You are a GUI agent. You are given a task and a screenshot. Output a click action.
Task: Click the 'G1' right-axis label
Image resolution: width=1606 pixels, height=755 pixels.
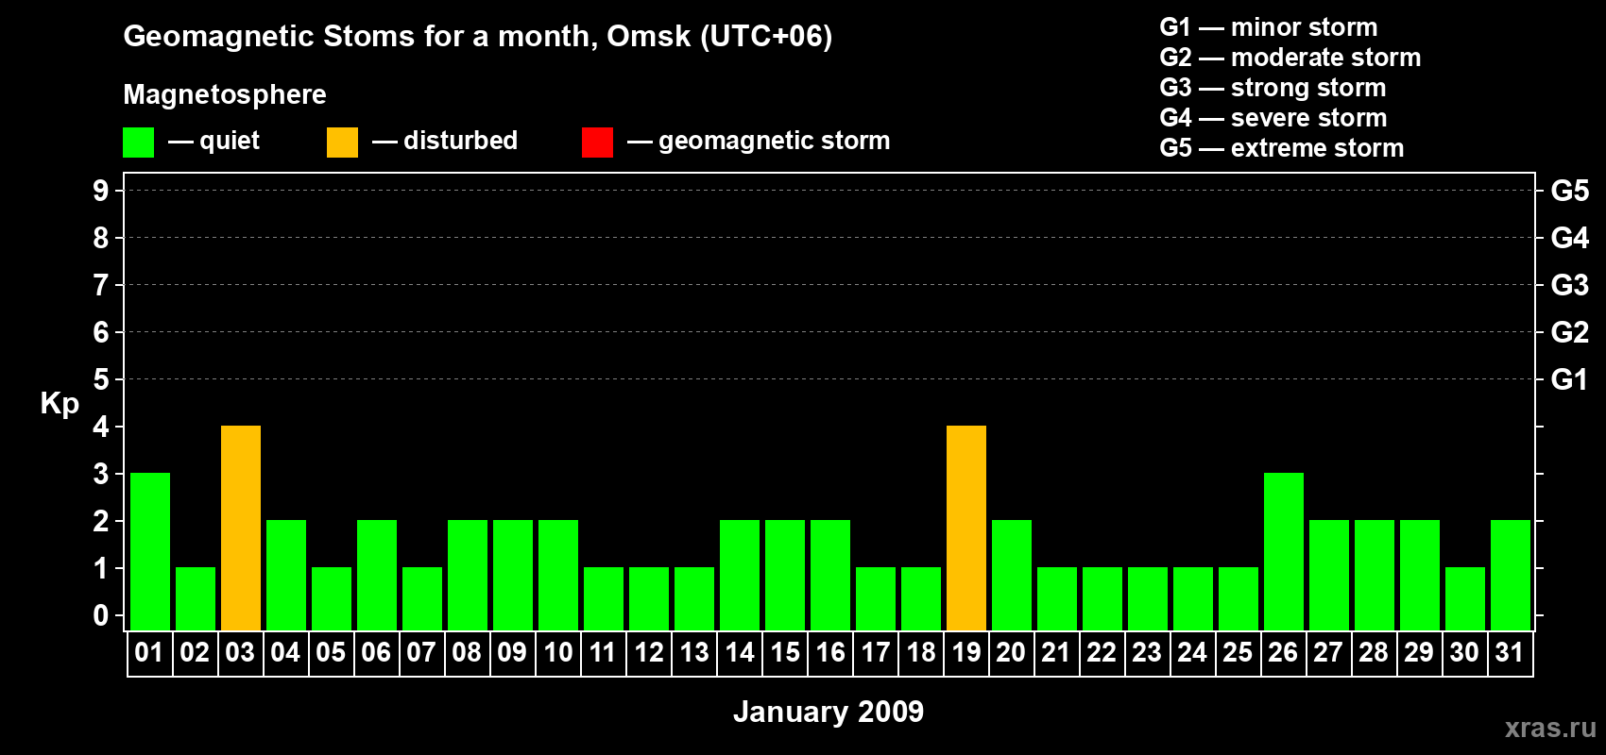[1570, 379]
